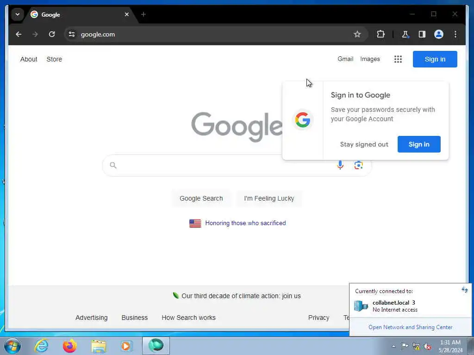
Task: Open the Extensions puzzle icon
Action: coord(380,34)
